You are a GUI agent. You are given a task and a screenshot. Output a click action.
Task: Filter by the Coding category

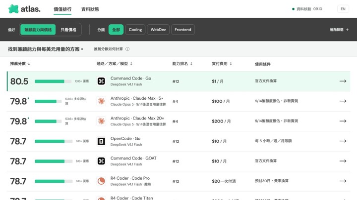click(135, 30)
